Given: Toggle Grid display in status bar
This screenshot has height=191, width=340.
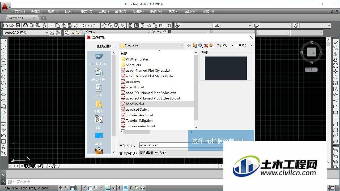Looking at the screenshot, I should (73, 188).
